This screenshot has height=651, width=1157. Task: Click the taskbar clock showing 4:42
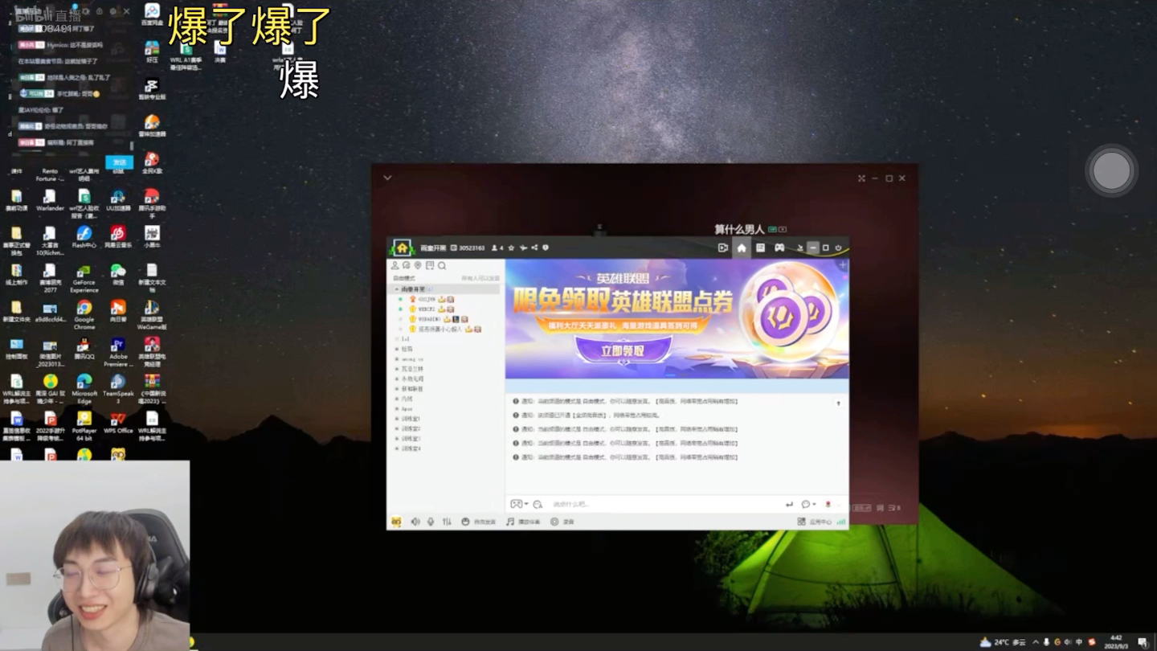pos(1114,642)
